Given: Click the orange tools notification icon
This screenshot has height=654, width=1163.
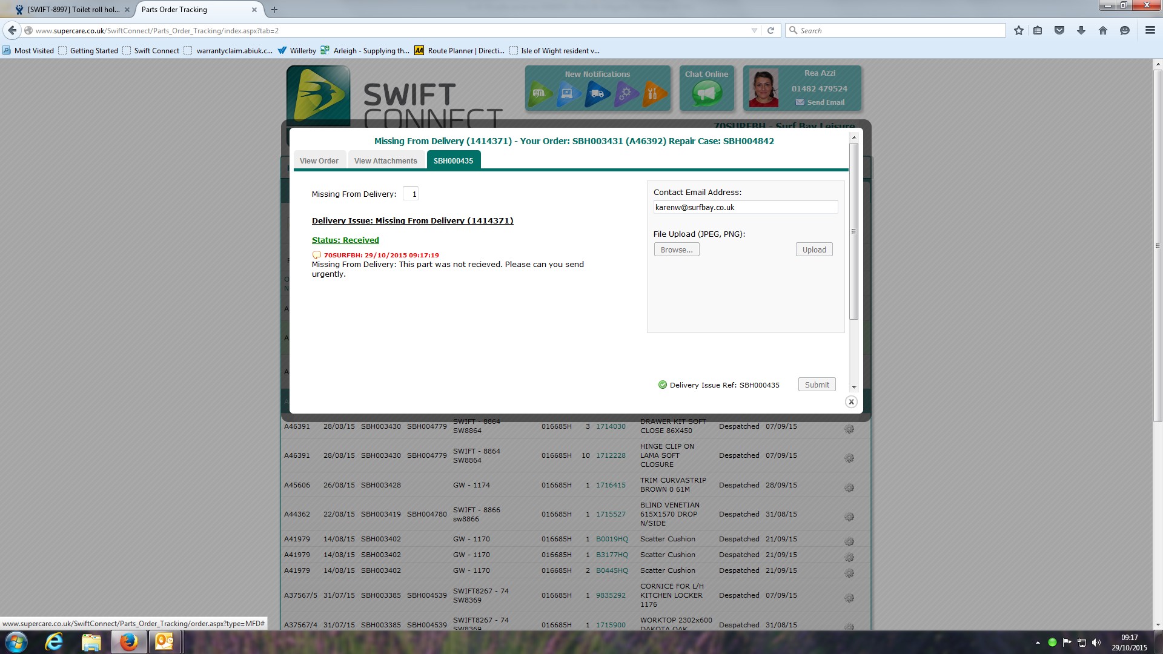Looking at the screenshot, I should pyautogui.click(x=654, y=93).
